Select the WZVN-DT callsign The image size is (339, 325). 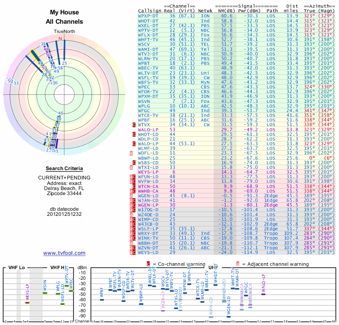click(148, 248)
